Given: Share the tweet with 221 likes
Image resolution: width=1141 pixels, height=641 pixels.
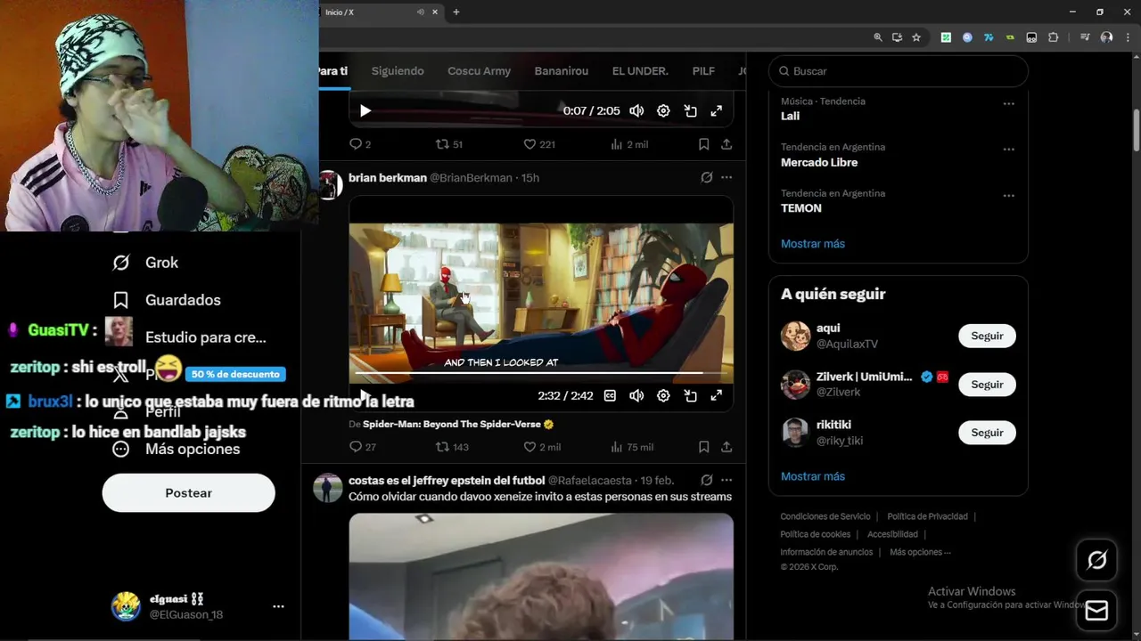Looking at the screenshot, I should click(x=726, y=144).
